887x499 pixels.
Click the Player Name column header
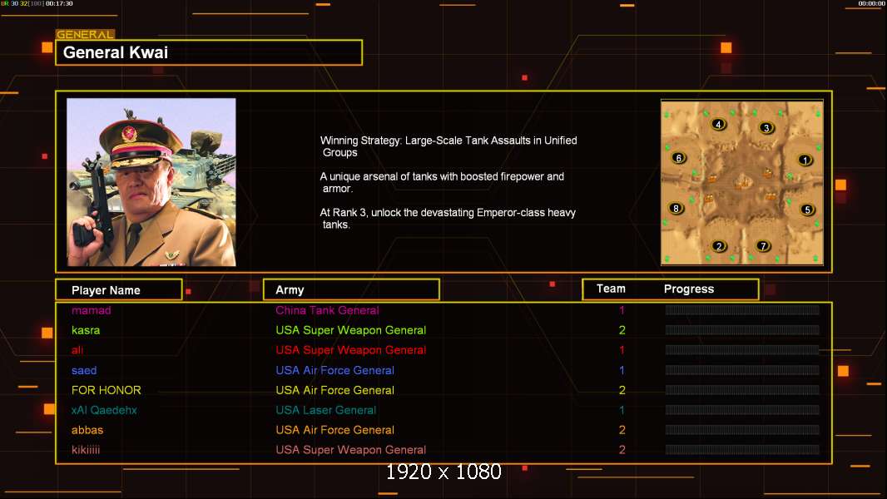tap(119, 290)
